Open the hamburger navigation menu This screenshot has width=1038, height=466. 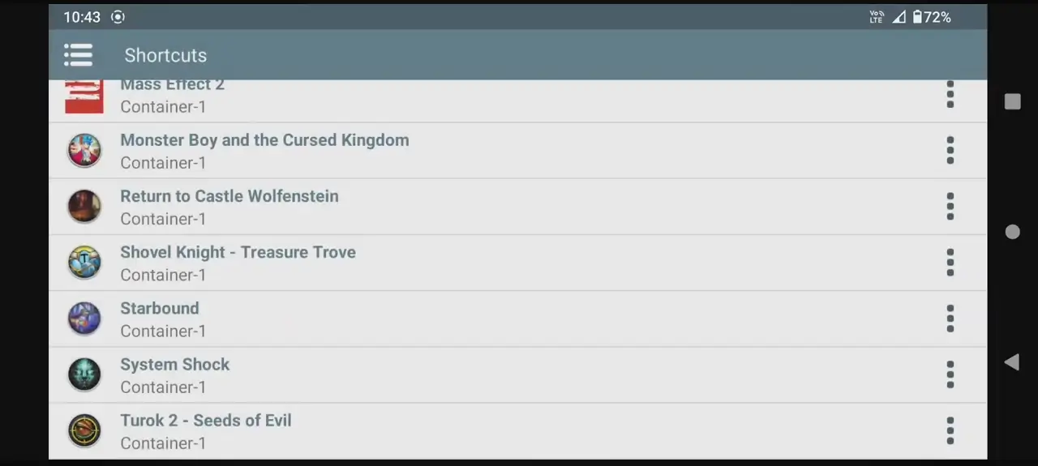(x=79, y=55)
